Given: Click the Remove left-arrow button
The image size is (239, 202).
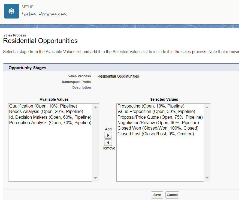Looking at the screenshot, I should tap(108, 143).
